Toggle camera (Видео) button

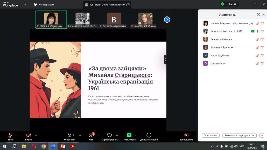29,135
